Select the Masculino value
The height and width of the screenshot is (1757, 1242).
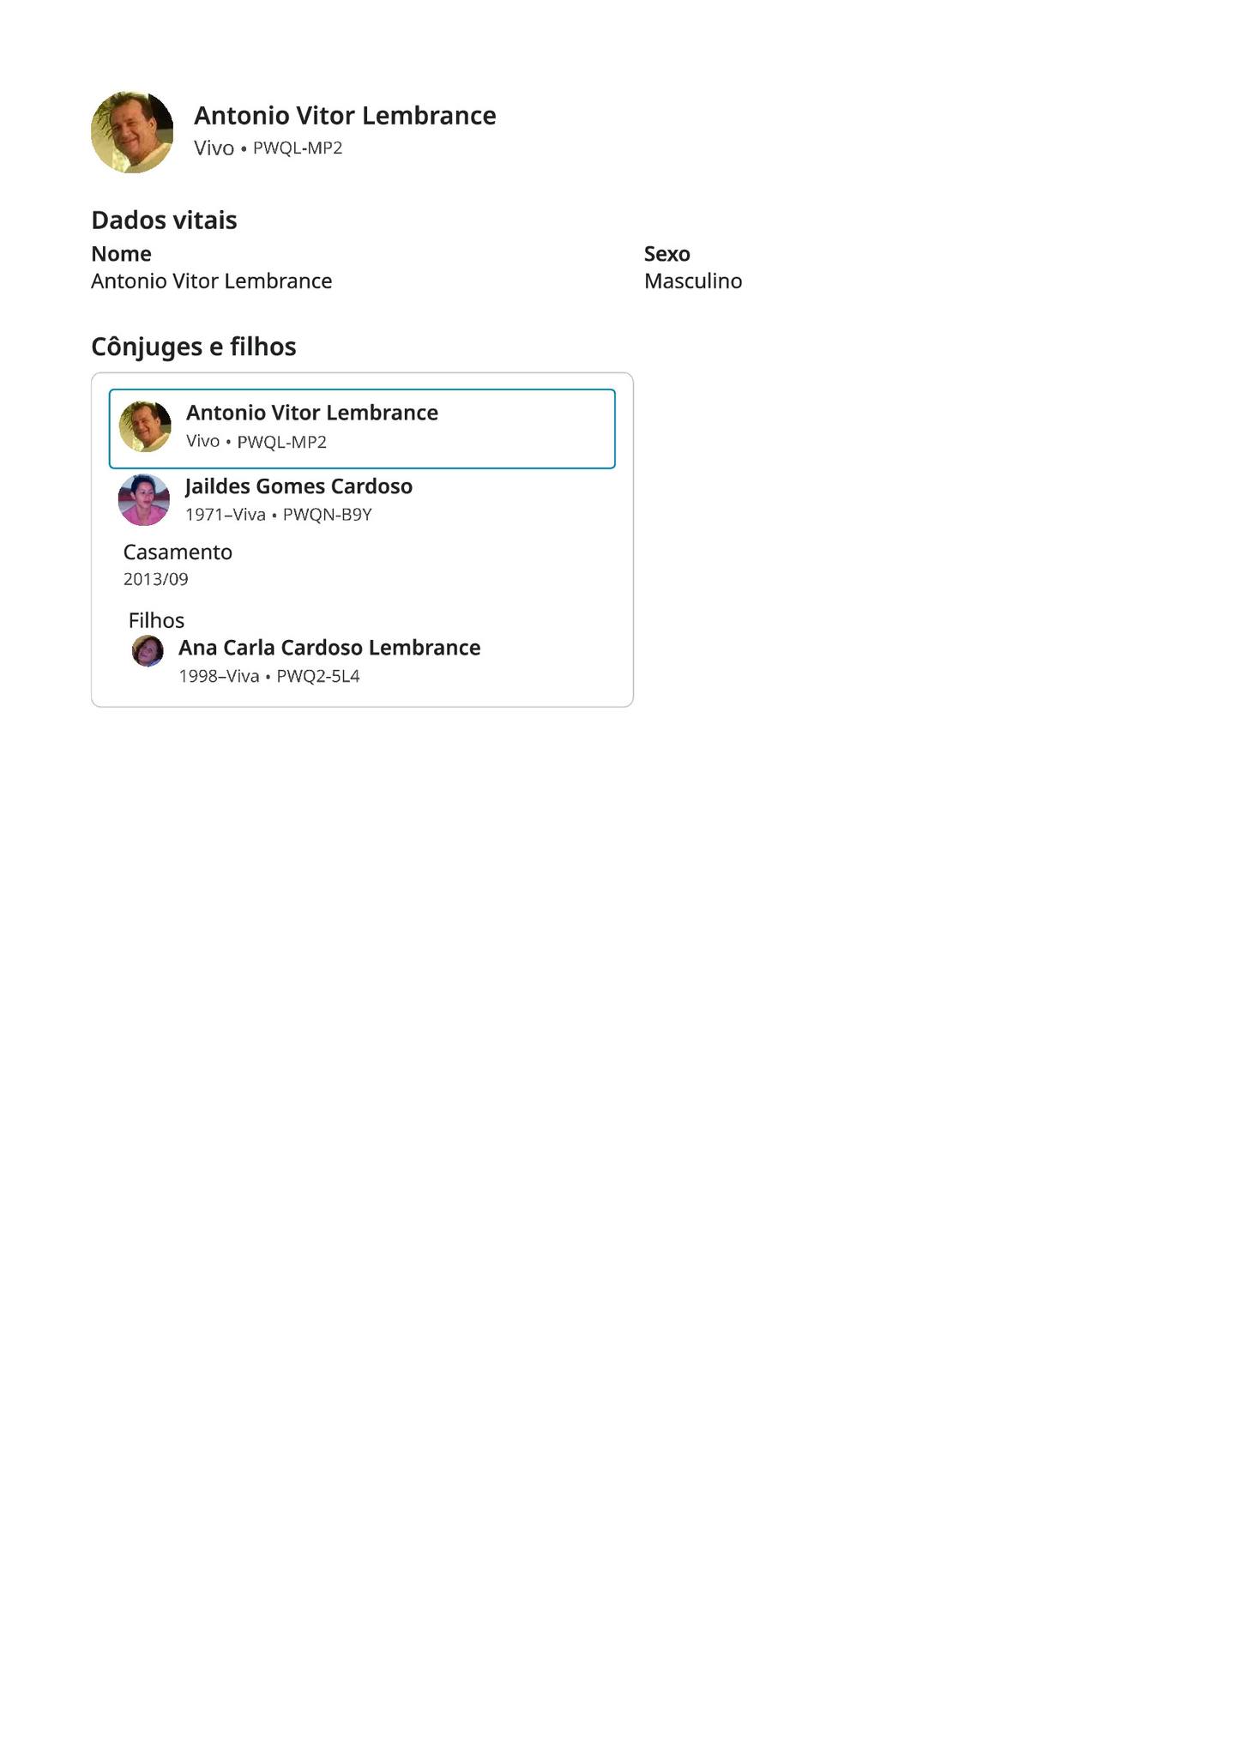pos(693,281)
